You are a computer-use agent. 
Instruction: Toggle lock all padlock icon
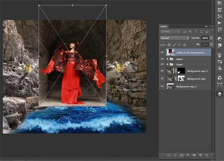[x=184, y=45]
